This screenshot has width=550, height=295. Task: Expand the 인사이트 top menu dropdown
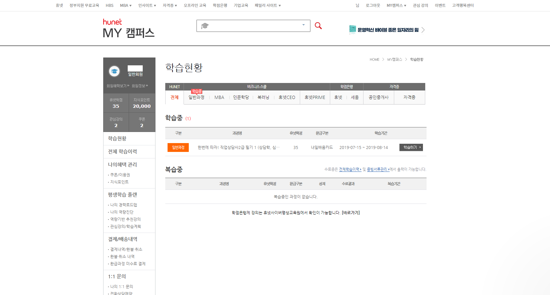pos(147,6)
